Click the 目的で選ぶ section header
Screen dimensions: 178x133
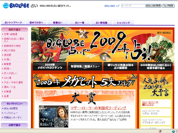click(14, 29)
